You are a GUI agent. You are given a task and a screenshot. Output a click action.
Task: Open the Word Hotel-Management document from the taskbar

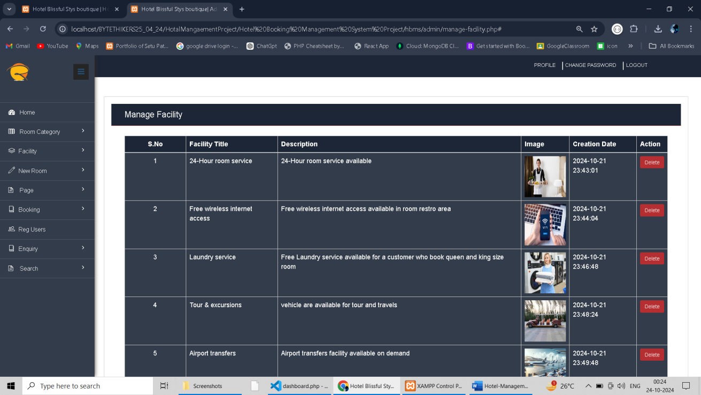(501, 386)
